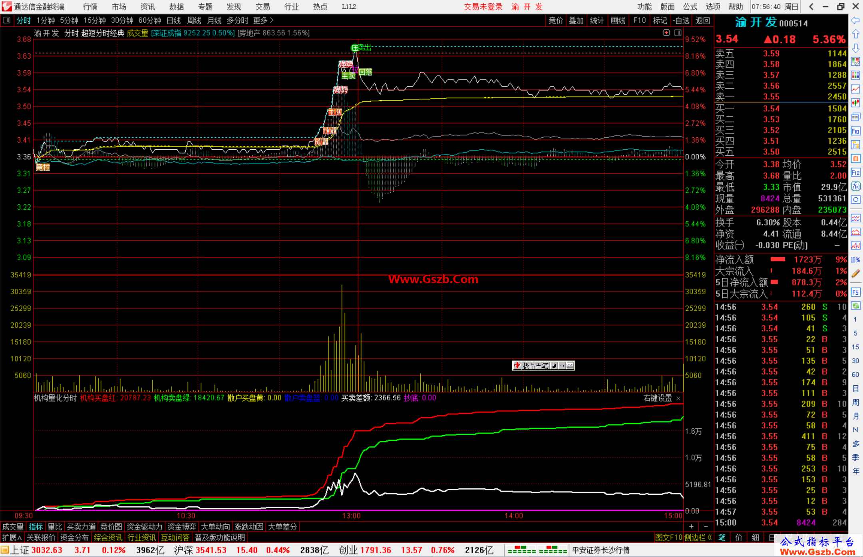The height and width of the screenshot is (557, 863).
Task: Select the 季 quarterly period in sidebar
Action: pyautogui.click(x=855, y=457)
